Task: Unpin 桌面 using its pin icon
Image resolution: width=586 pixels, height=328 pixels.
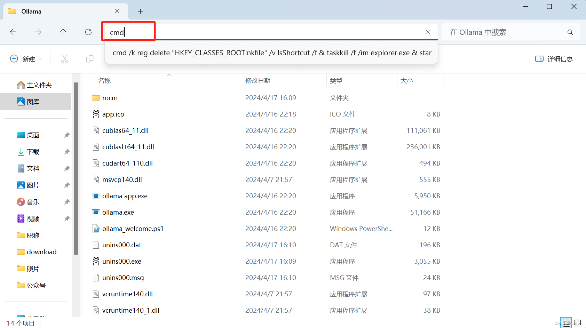Action: [67, 135]
